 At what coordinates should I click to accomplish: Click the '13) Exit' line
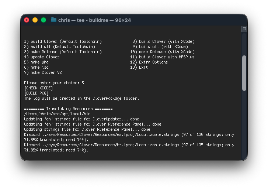tap(139, 67)
